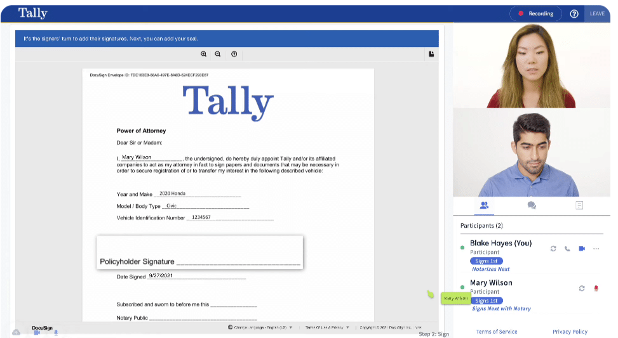This screenshot has width=618, height=338.
Task: Click the Date Signed field
Action: [x=196, y=276]
